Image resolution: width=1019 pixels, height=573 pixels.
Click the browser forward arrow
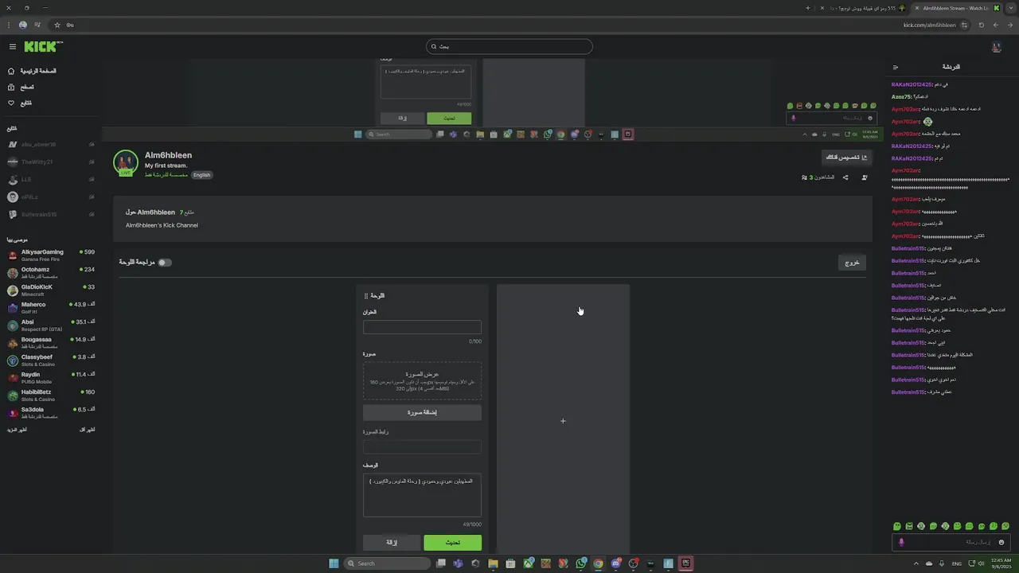995,25
